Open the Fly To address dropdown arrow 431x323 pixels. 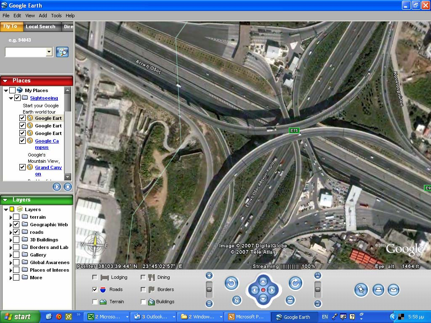pyautogui.click(x=49, y=52)
